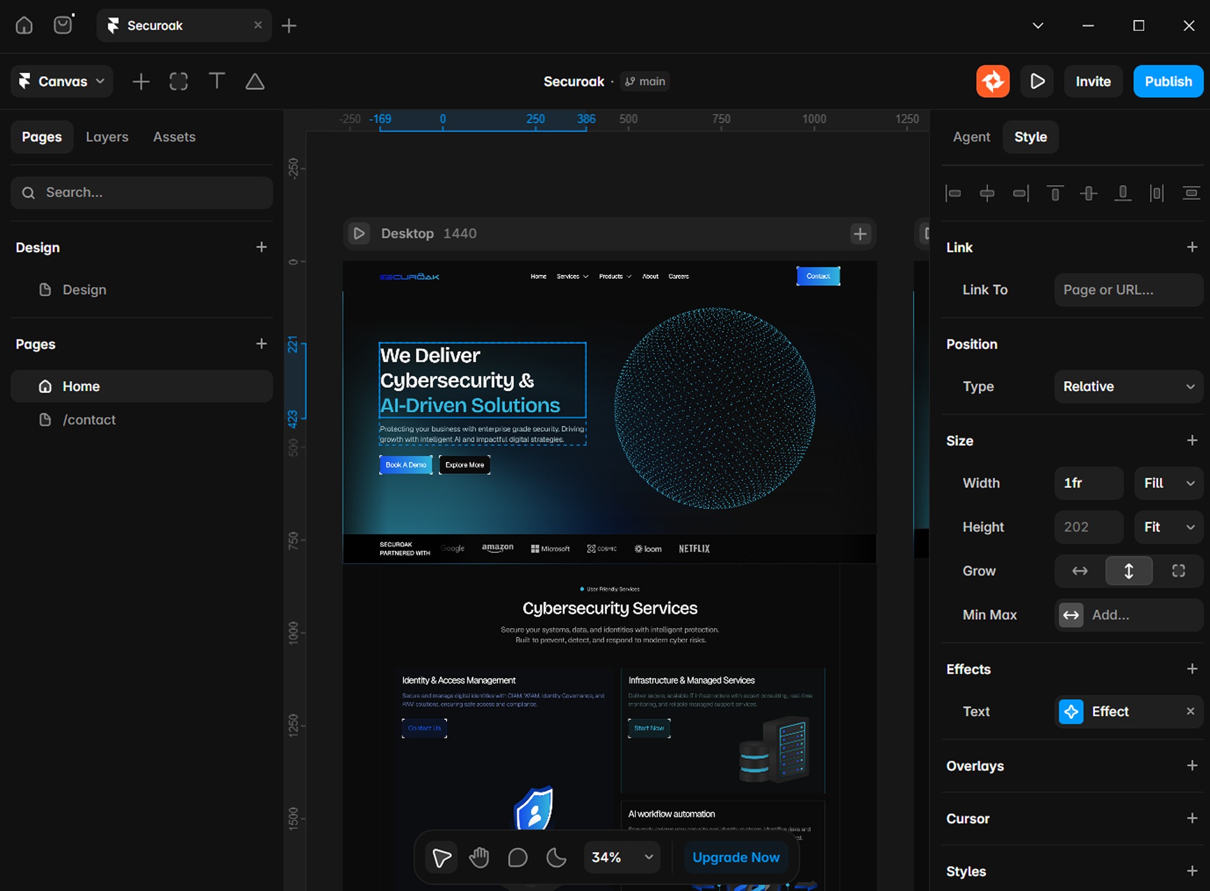Open the Width Fill dropdown

pos(1168,483)
